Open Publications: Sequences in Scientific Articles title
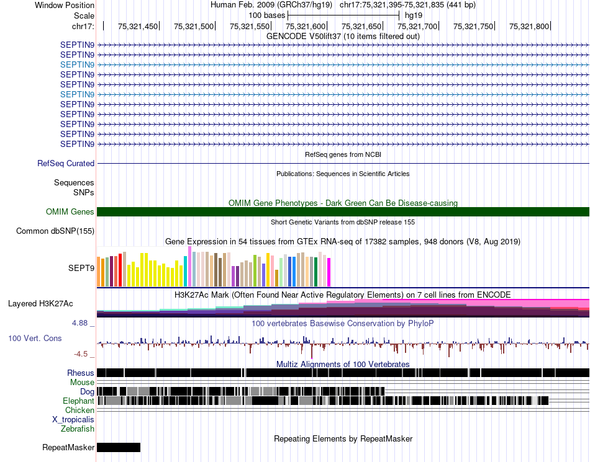590x462 pixels. pos(343,174)
